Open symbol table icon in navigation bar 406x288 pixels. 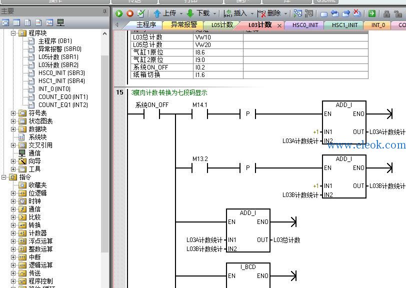[5, 23]
